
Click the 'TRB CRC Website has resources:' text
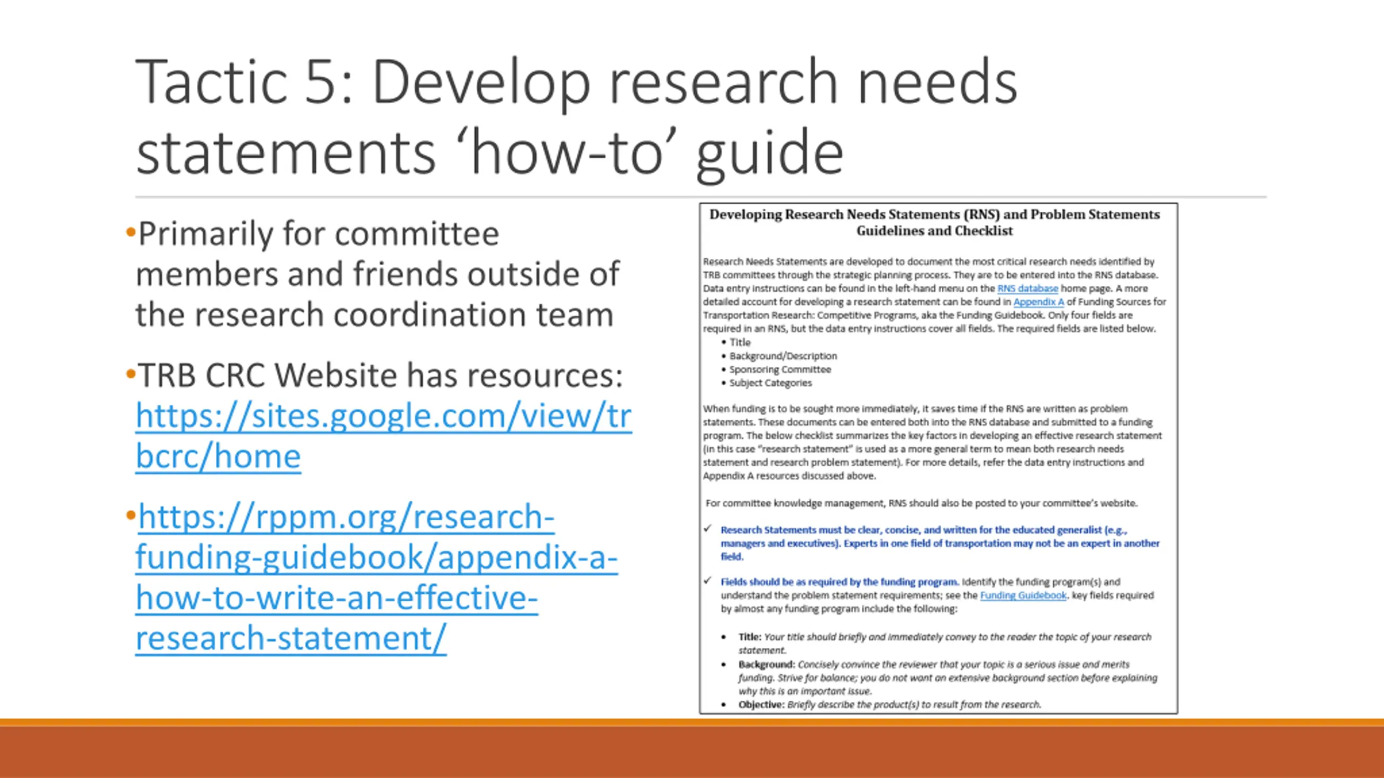click(x=380, y=375)
